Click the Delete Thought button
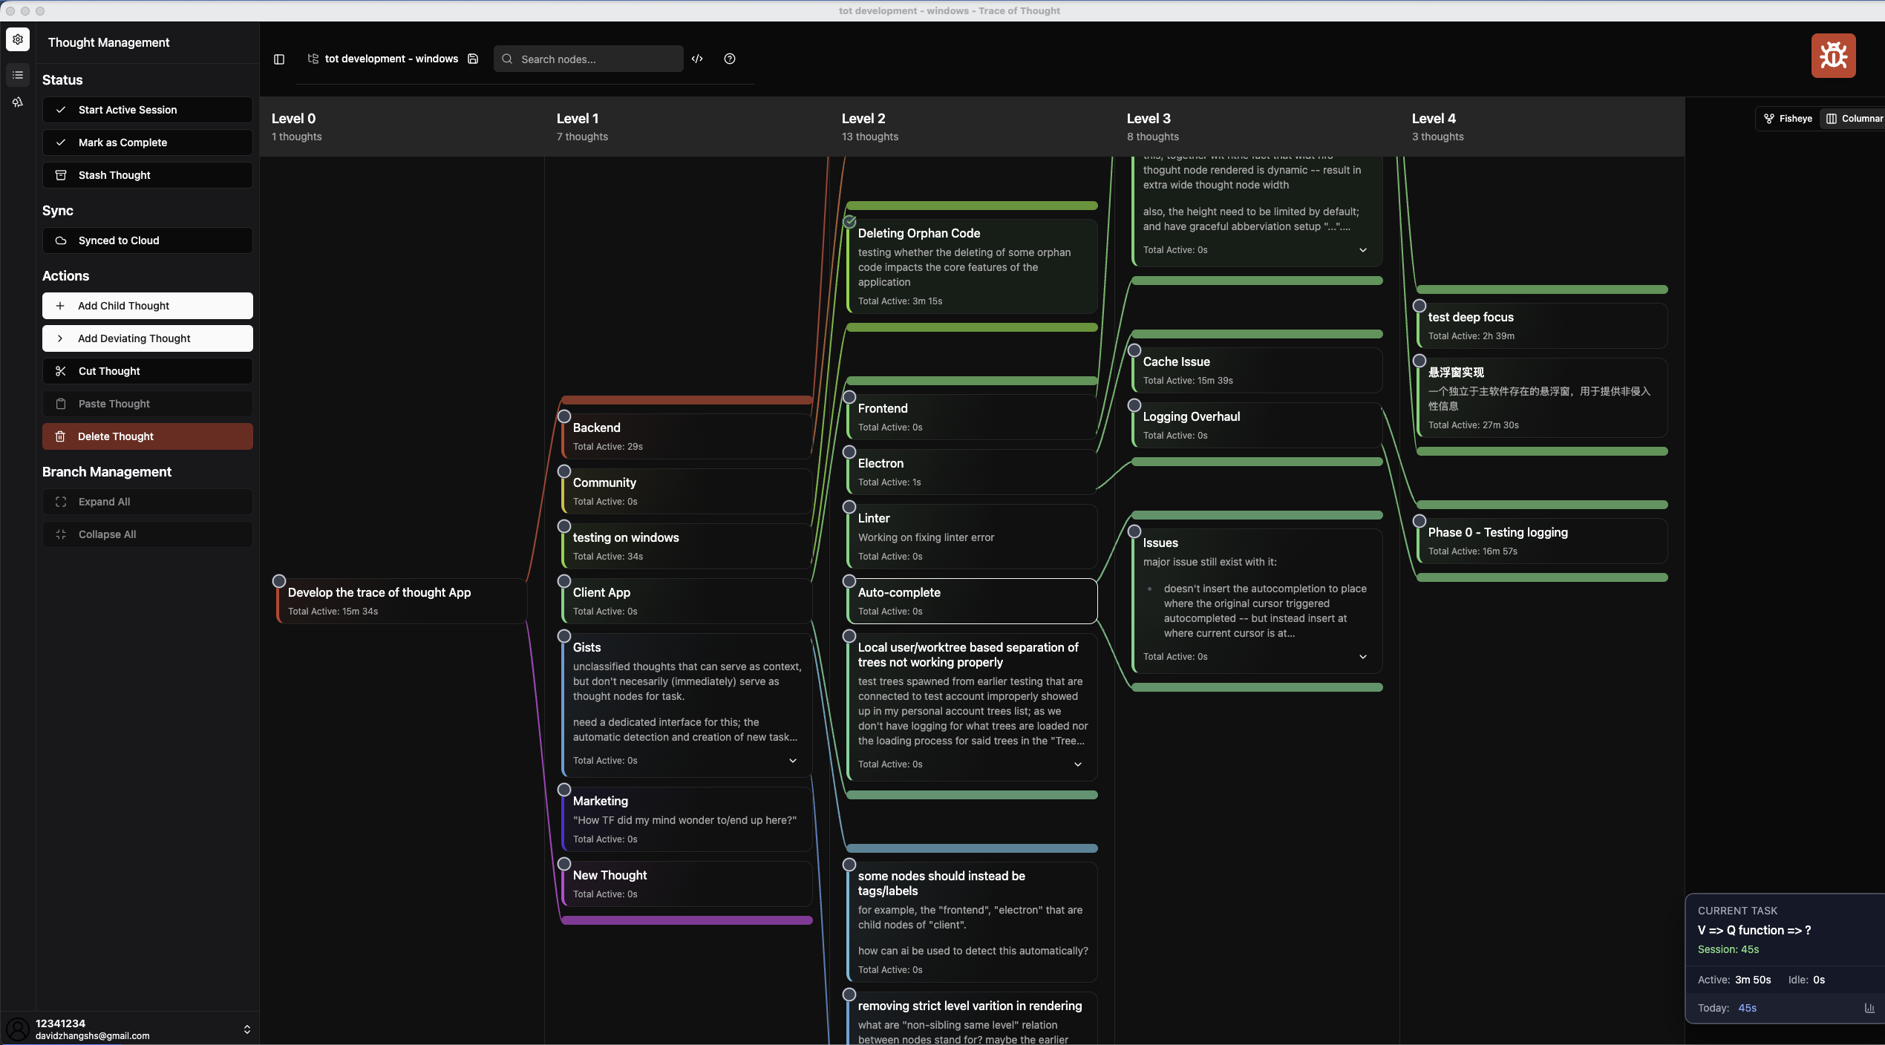This screenshot has height=1045, width=1885. (x=148, y=436)
